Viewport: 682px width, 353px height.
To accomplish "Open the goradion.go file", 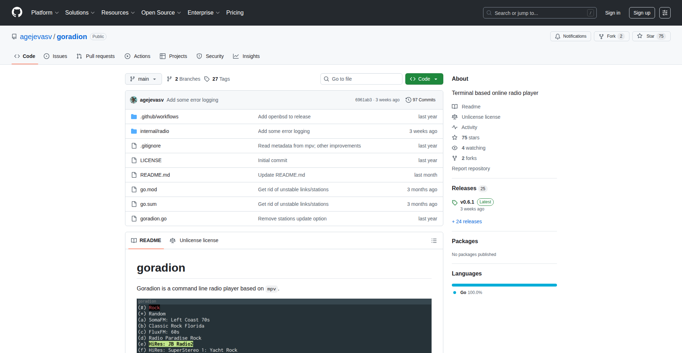I will point(153,219).
